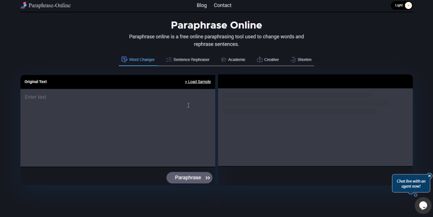Select the Academic tab label
433x217 pixels.
coord(237,60)
